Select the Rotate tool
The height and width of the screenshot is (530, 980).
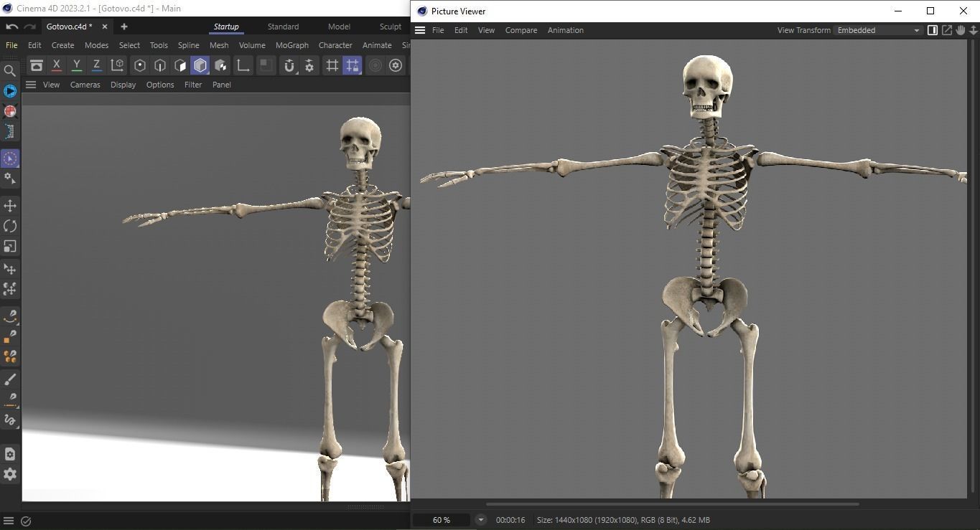[10, 226]
